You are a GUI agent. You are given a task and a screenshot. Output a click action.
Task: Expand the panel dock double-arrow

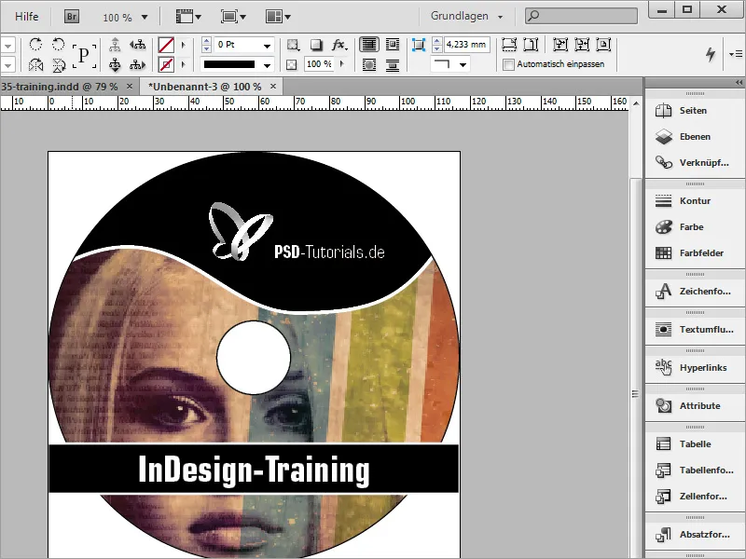pos(739,83)
